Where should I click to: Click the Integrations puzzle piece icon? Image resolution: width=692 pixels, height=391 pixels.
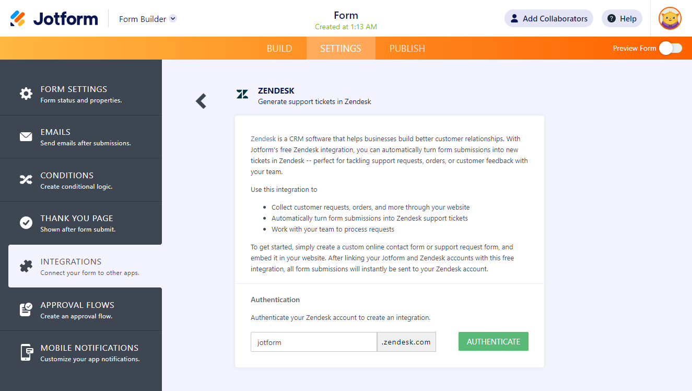coord(26,266)
